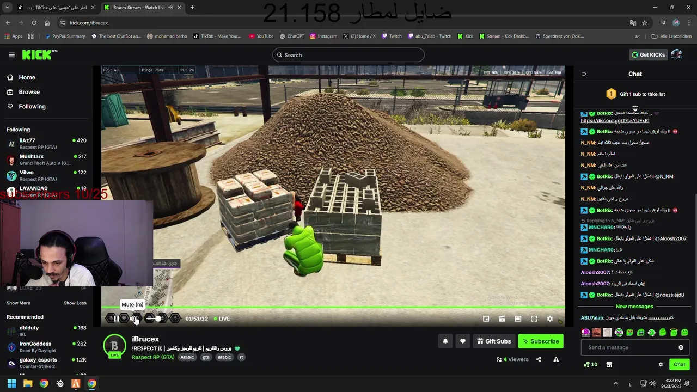
Task: Mute the stream with speaker icon
Action: [x=136, y=318]
